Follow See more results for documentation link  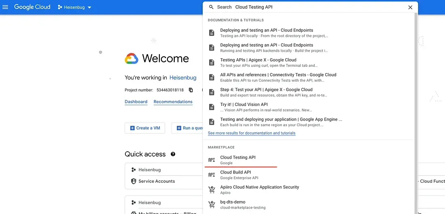(x=252, y=133)
